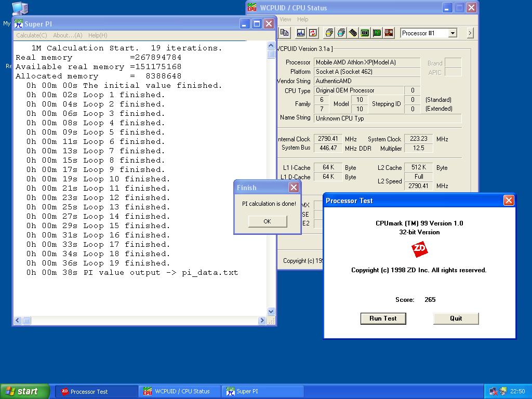532x399 pixels.
Task: Click the Processor name field Mobile AMD Athlon XP
Action: (x=367, y=62)
